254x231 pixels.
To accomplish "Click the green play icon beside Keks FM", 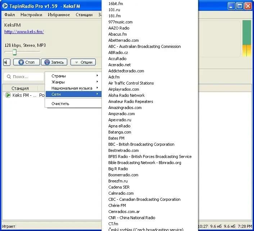I will 8,95.
